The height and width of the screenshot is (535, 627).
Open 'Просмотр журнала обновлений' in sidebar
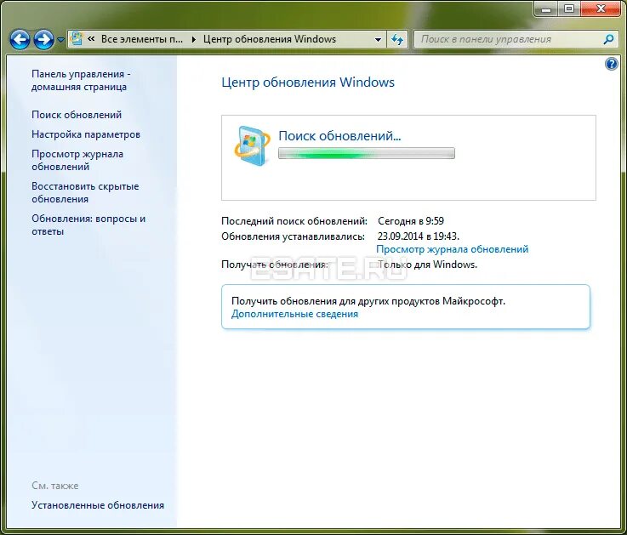click(77, 161)
